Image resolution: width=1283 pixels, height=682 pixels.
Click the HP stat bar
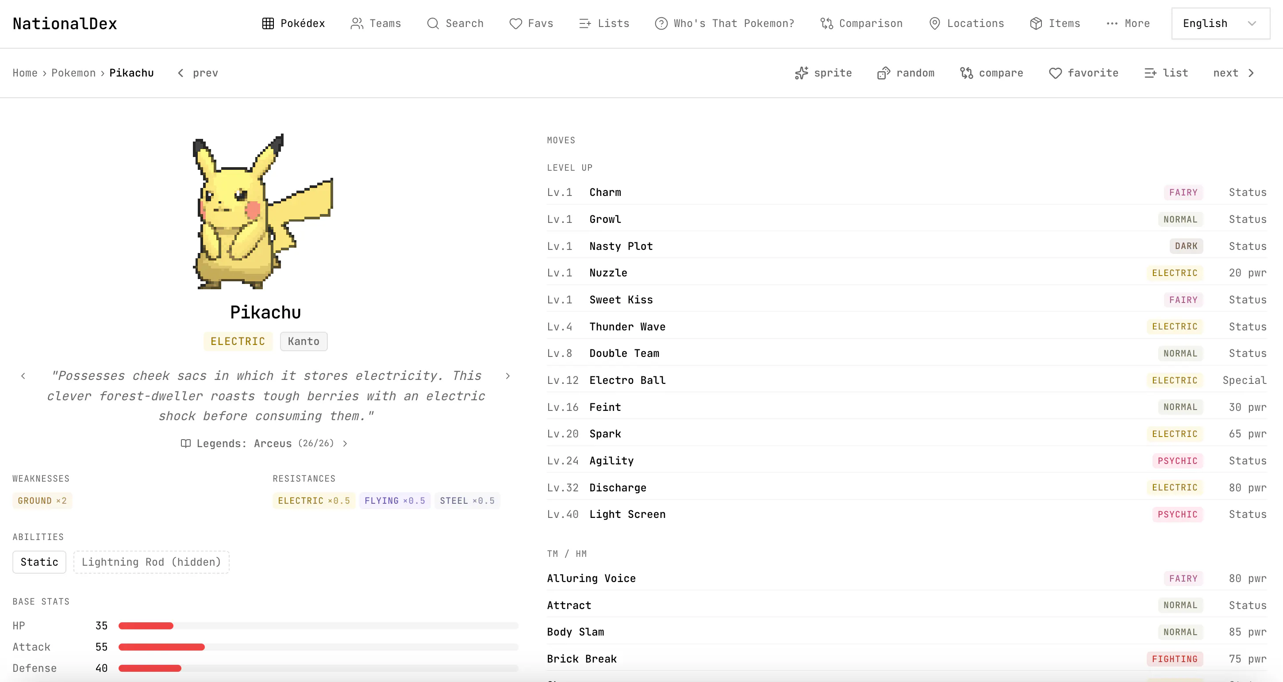tap(318, 626)
